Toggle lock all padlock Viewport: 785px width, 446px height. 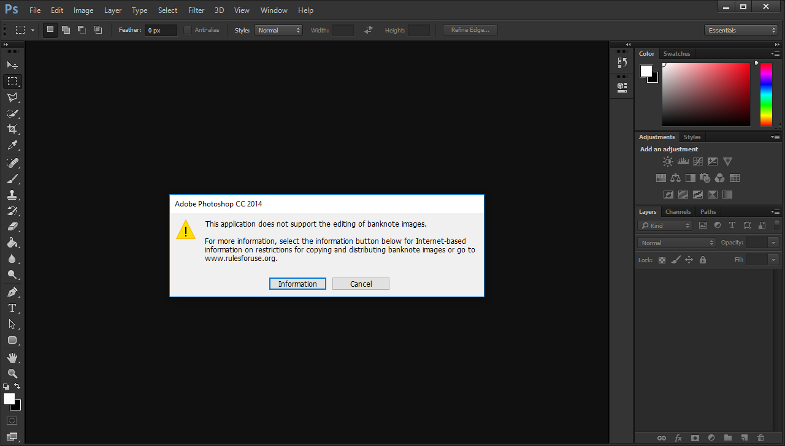(x=703, y=260)
